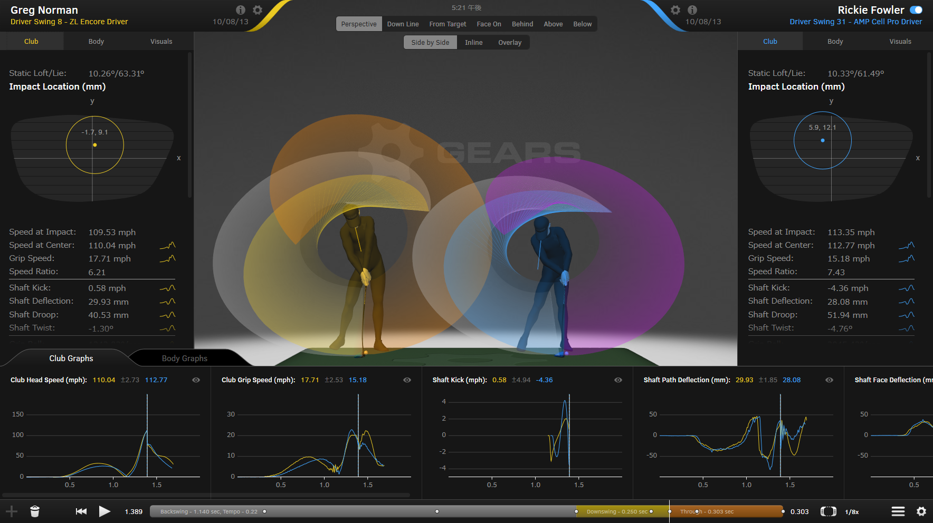Open playback settings gear

921,511
